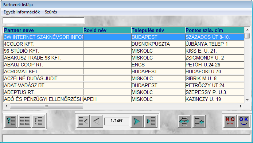
Task: Jump to the last record button
Action: click(x=151, y=121)
